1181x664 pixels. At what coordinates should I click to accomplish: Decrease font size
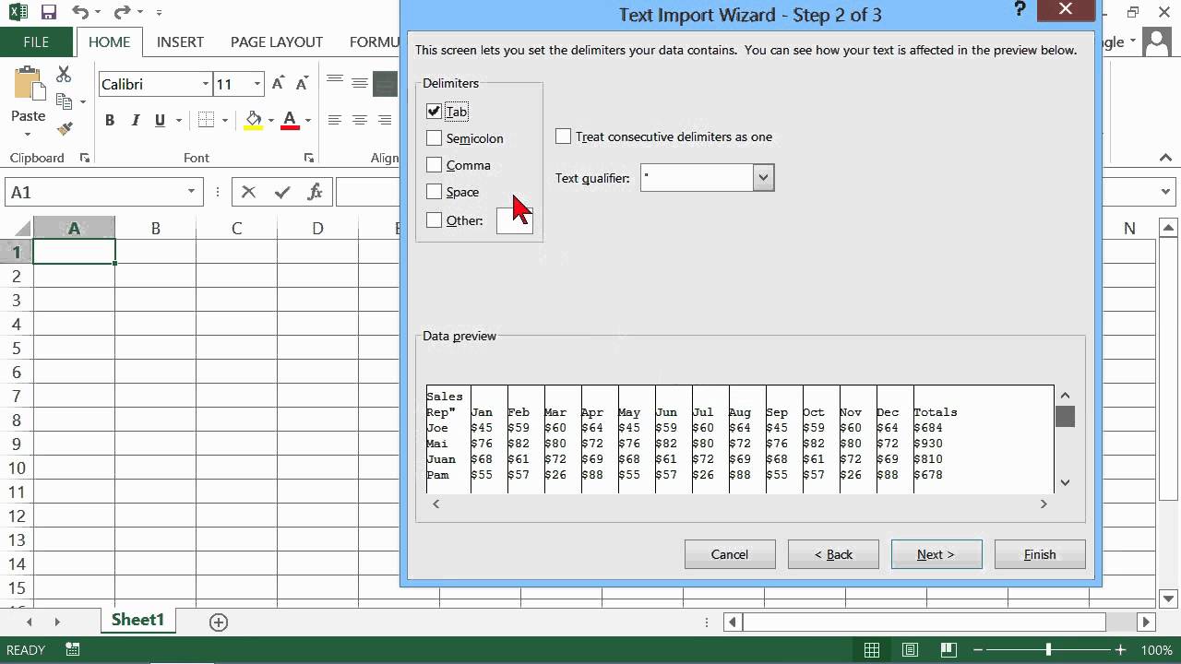[x=302, y=84]
